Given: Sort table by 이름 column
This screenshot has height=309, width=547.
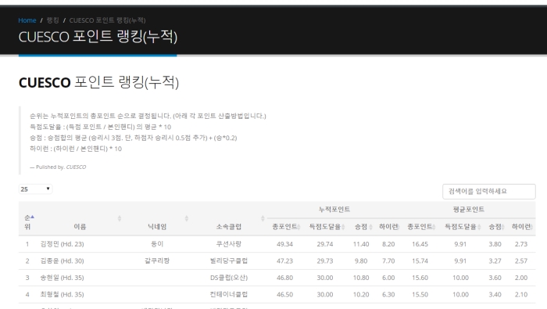Looking at the screenshot, I should click(80, 227).
